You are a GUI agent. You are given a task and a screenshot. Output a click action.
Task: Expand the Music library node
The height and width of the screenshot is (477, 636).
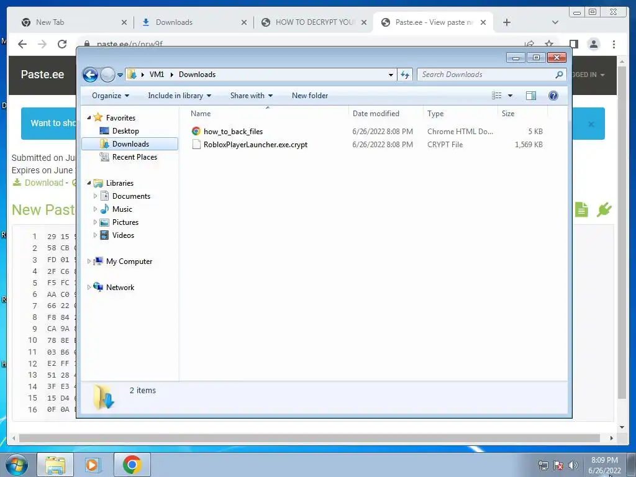(95, 209)
